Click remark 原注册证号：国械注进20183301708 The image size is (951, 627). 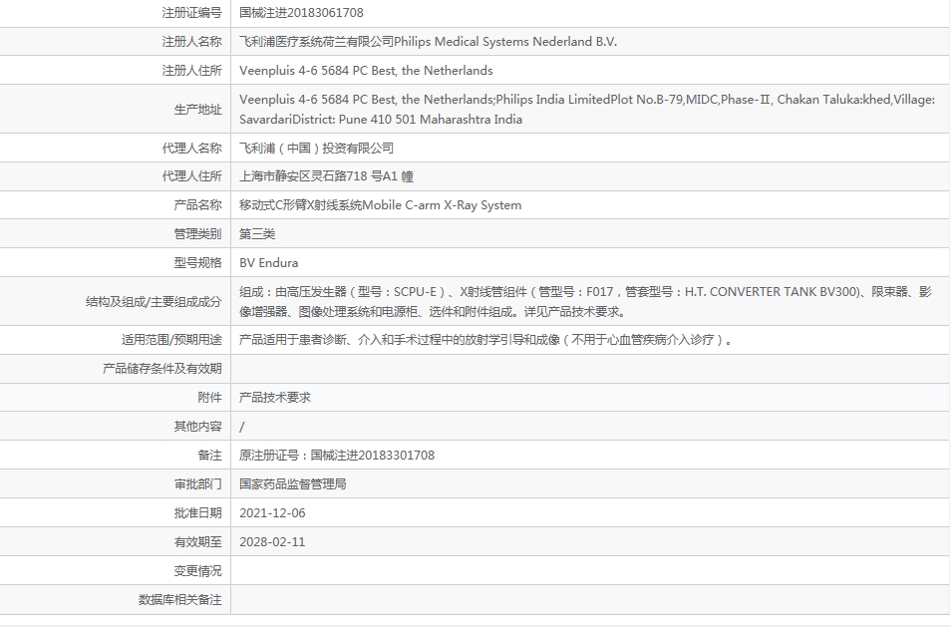pyautogui.click(x=337, y=456)
